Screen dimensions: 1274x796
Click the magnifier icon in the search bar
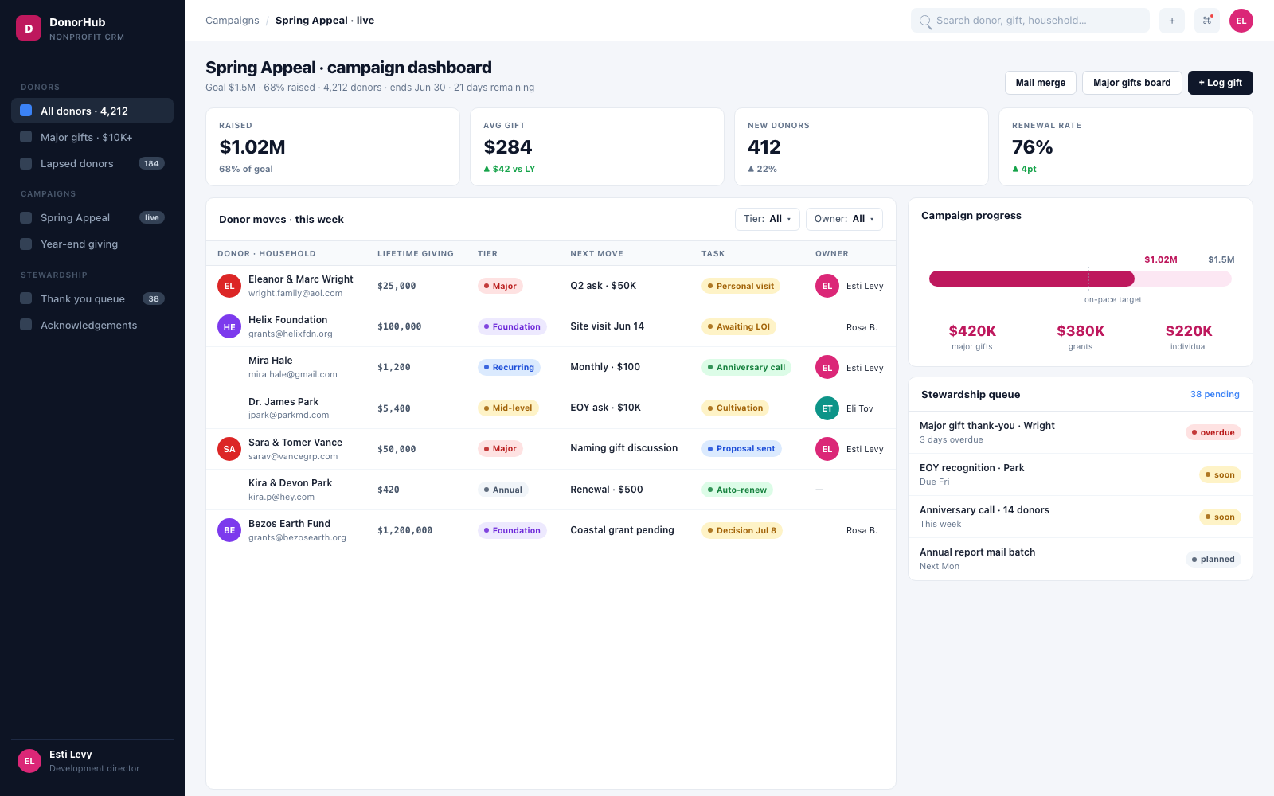pos(925,21)
